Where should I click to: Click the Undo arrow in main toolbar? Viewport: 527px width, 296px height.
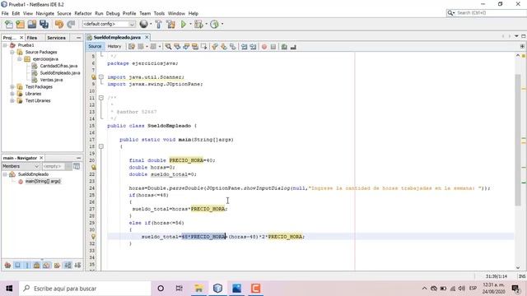pos(59,24)
